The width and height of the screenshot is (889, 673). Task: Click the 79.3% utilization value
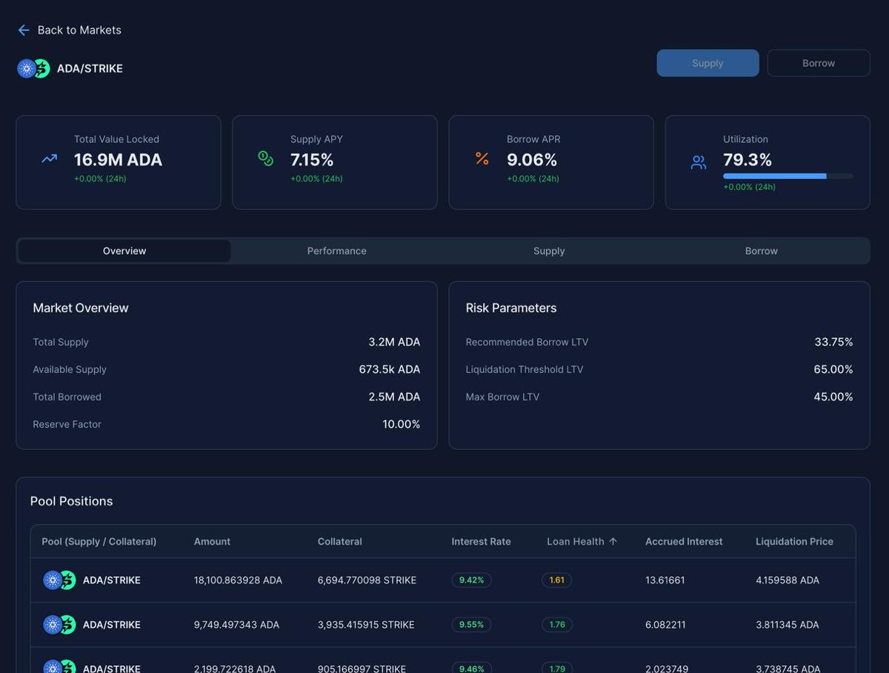coord(748,159)
